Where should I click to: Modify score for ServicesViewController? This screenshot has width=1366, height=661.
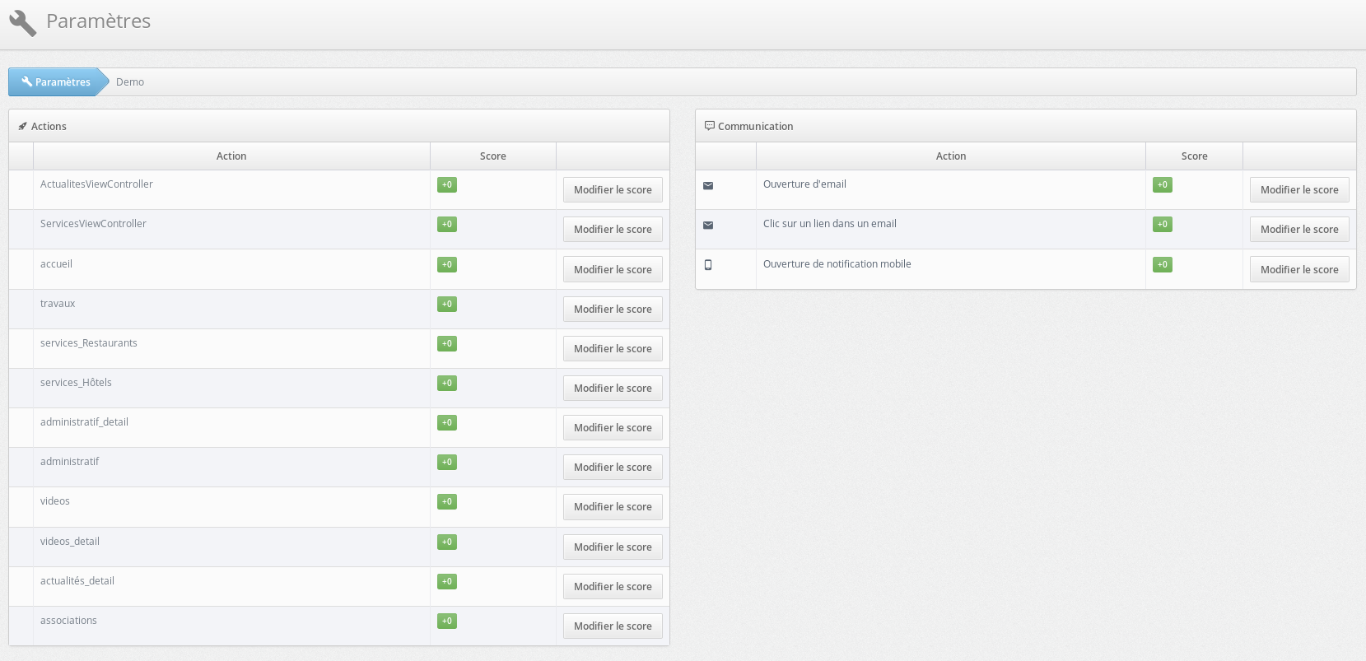(x=613, y=230)
